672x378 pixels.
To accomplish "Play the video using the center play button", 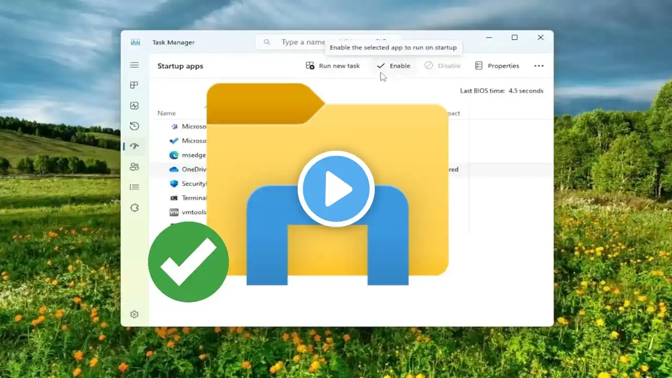I will pyautogui.click(x=336, y=189).
